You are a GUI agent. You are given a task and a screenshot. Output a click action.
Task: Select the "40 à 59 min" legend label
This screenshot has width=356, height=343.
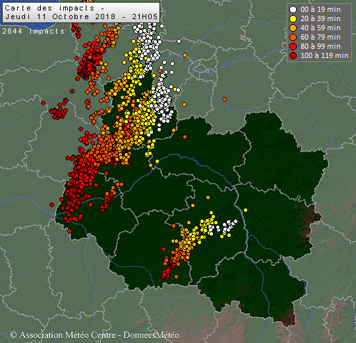(320, 28)
